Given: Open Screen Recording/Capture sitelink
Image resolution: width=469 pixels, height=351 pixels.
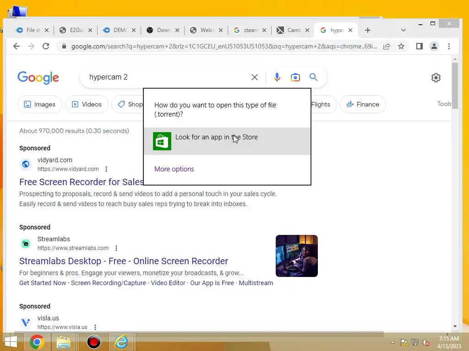Looking at the screenshot, I should point(108,283).
